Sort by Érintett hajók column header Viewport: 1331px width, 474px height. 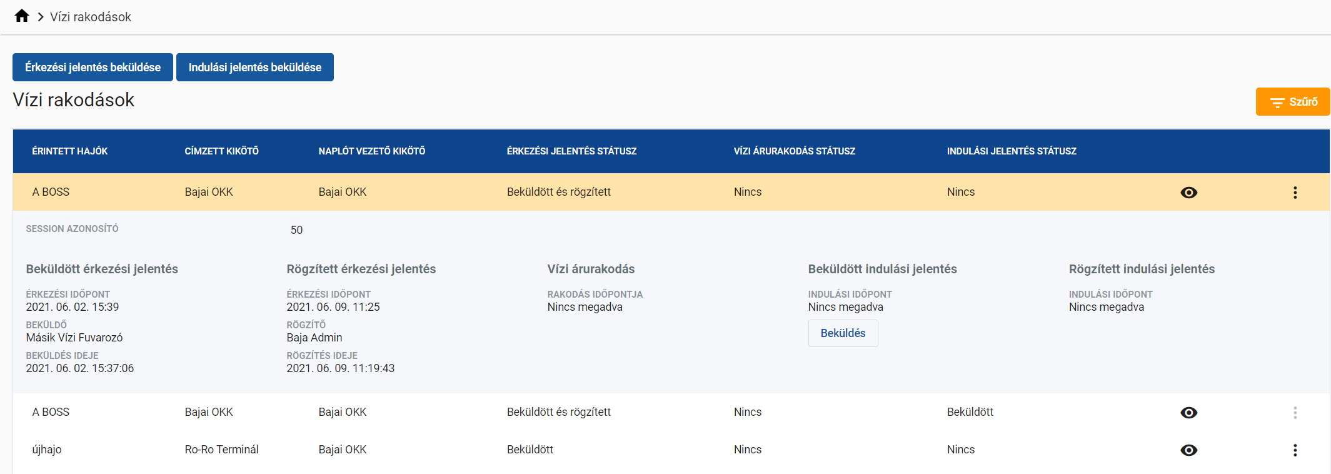70,151
